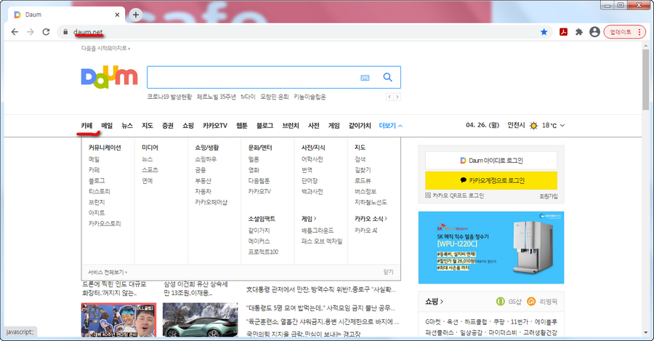Click Daum 아이디로 로그인 button
This screenshot has width=654, height=341.
click(491, 161)
